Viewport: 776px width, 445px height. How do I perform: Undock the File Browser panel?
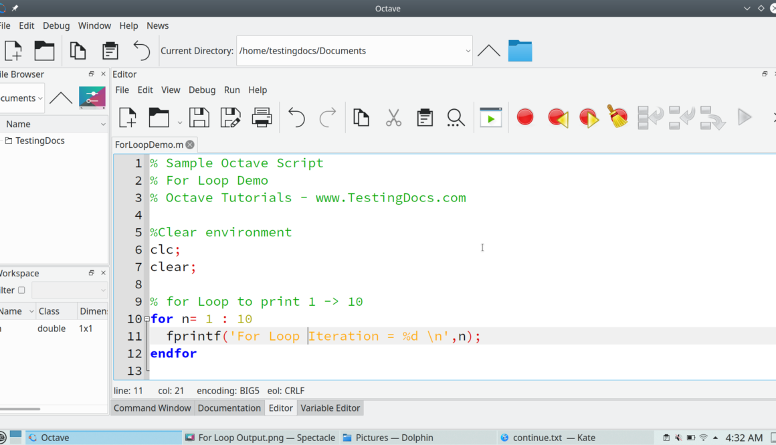point(91,74)
